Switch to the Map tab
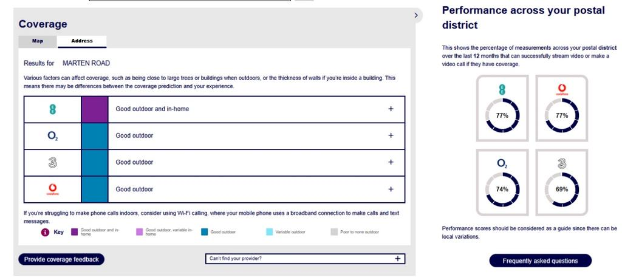 click(38, 41)
